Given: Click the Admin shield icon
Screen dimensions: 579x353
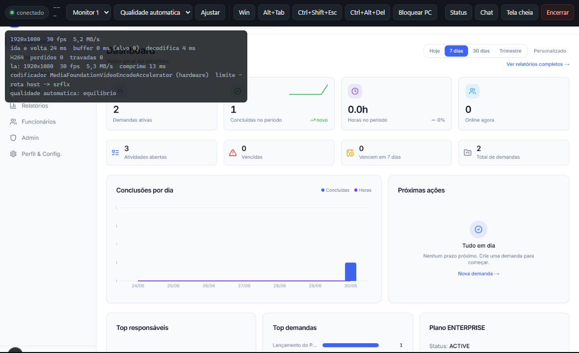Looking at the screenshot, I should [x=13, y=138].
